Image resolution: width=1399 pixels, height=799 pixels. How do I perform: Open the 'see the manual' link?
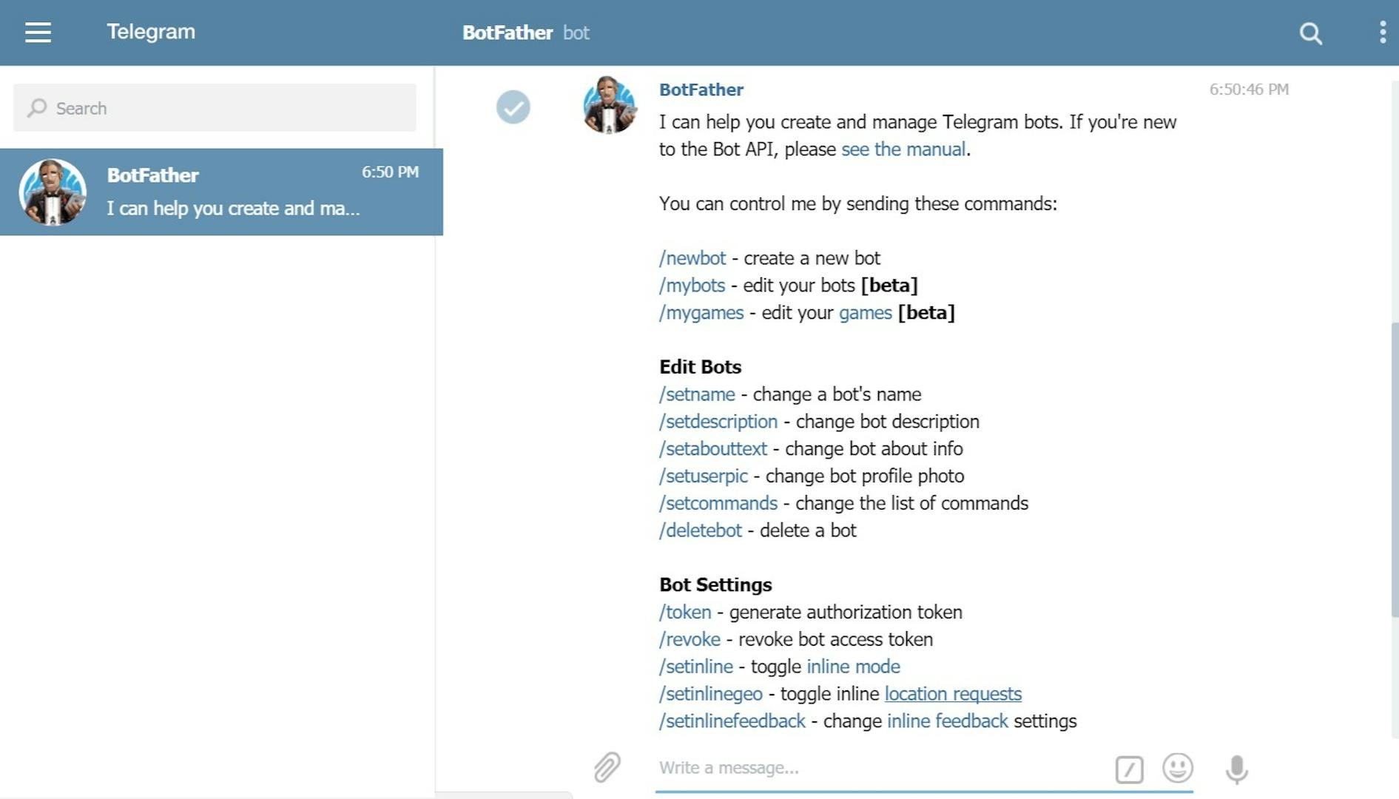coord(903,149)
